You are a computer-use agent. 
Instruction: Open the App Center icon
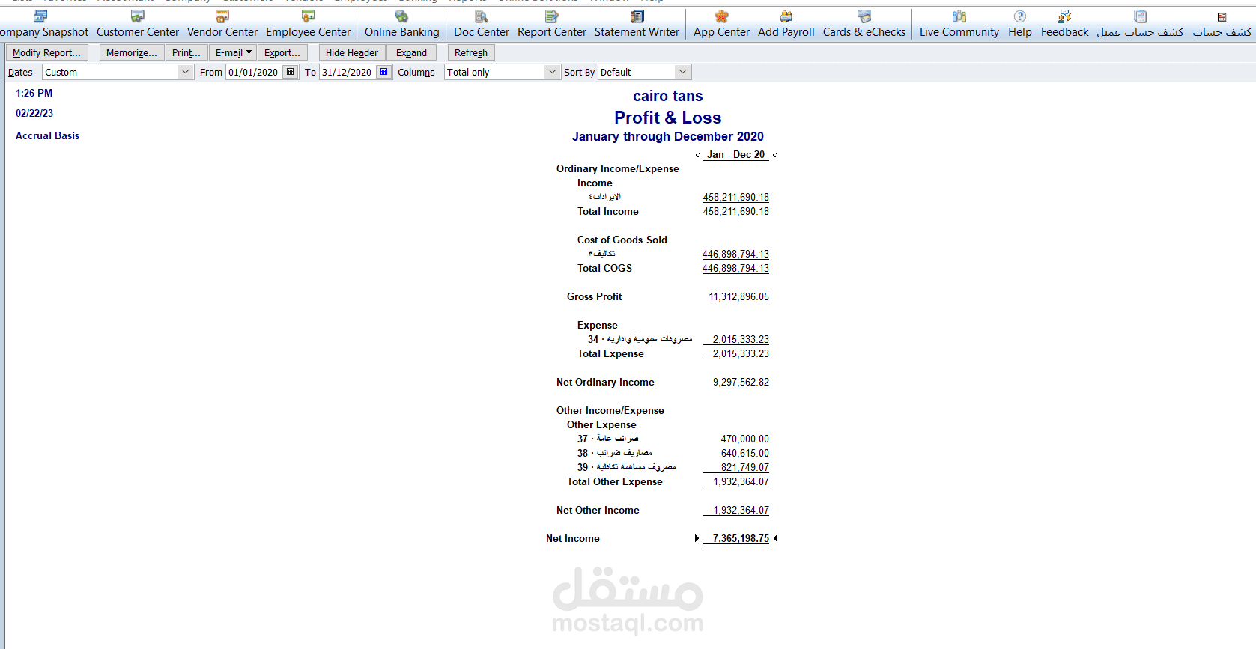coord(721,16)
